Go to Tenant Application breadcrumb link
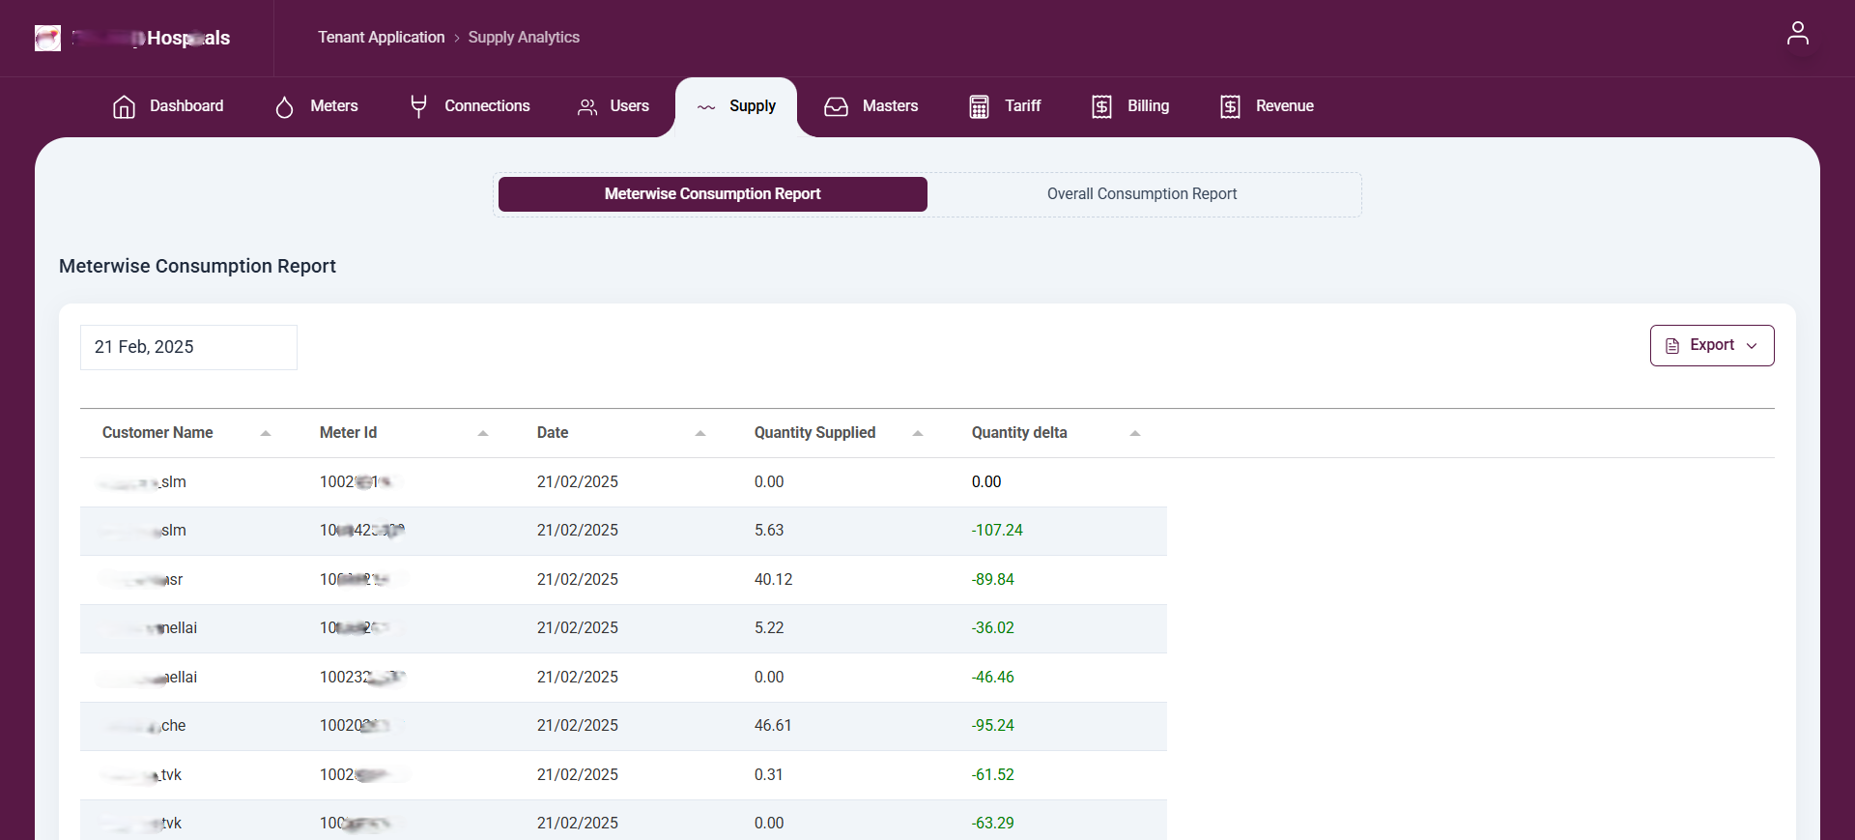Image resolution: width=1855 pixels, height=840 pixels. pyautogui.click(x=381, y=38)
